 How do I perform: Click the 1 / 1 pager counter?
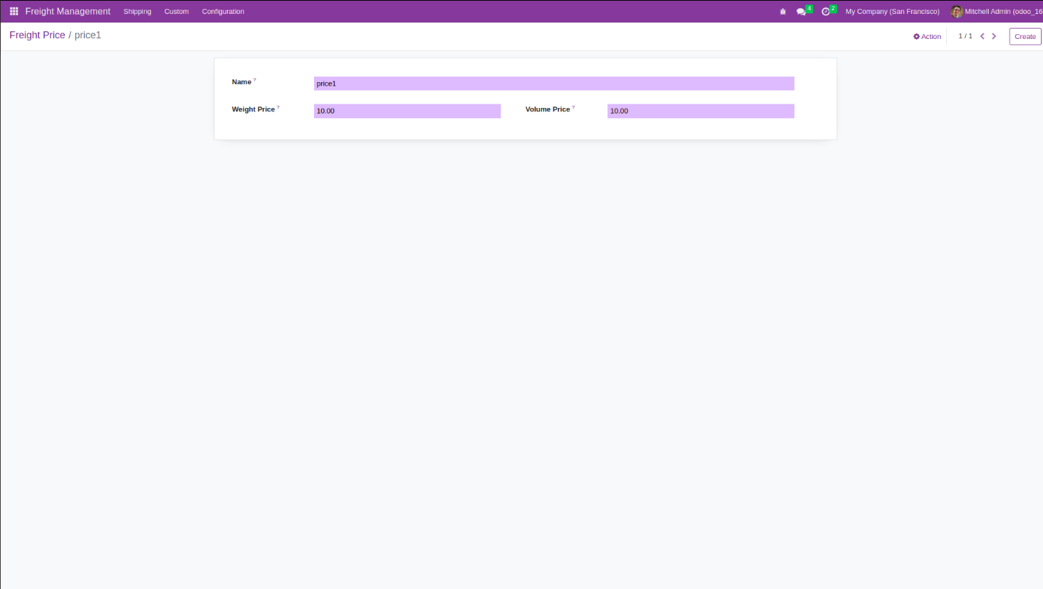coord(965,36)
